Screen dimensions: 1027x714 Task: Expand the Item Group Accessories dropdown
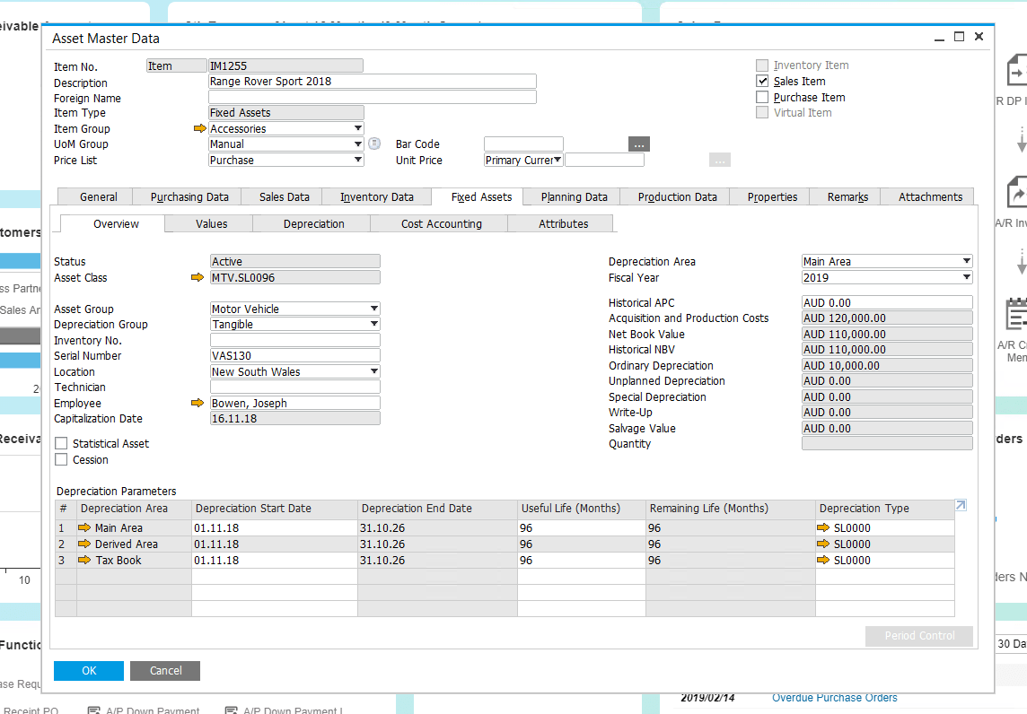357,128
